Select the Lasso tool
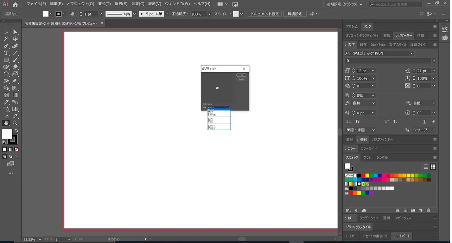This screenshot has height=243, width=452. coord(15,39)
